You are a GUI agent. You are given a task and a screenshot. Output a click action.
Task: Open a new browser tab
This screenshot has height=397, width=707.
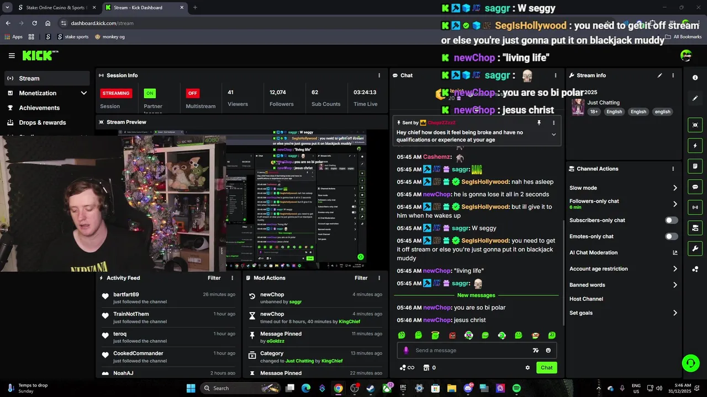click(x=195, y=8)
